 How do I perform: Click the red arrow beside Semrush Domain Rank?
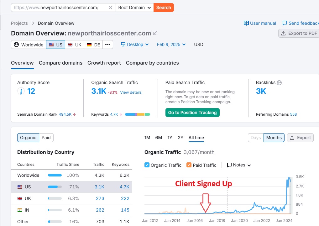[75, 114]
